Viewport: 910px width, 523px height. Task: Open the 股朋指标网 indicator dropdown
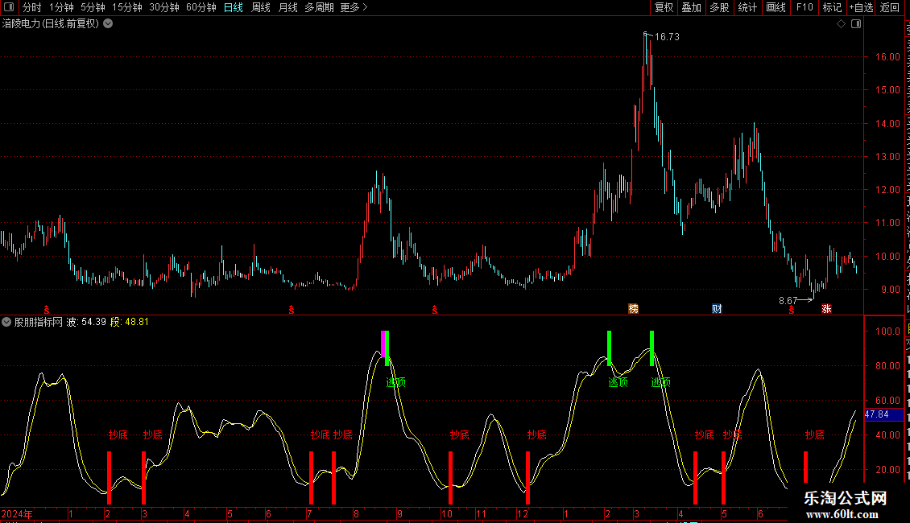(6, 322)
